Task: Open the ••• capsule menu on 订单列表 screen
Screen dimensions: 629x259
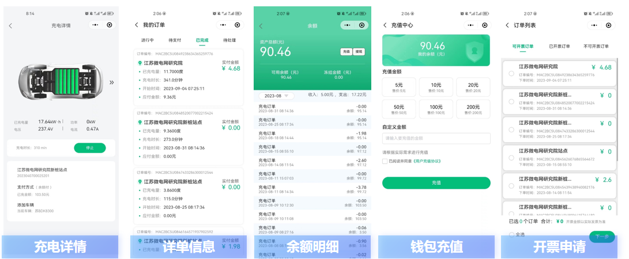Action: click(x=594, y=25)
